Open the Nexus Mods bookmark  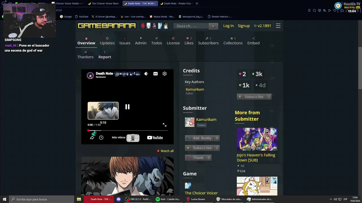[x=162, y=17]
